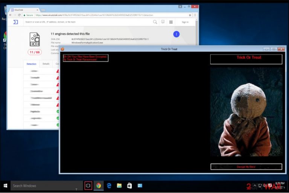Click the VirusTotal search input field

point(88,22)
